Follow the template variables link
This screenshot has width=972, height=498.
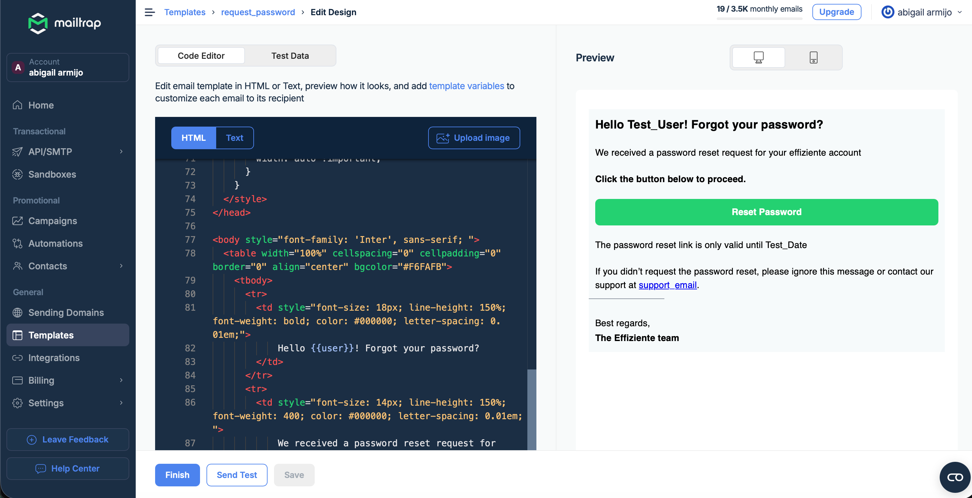click(x=466, y=86)
